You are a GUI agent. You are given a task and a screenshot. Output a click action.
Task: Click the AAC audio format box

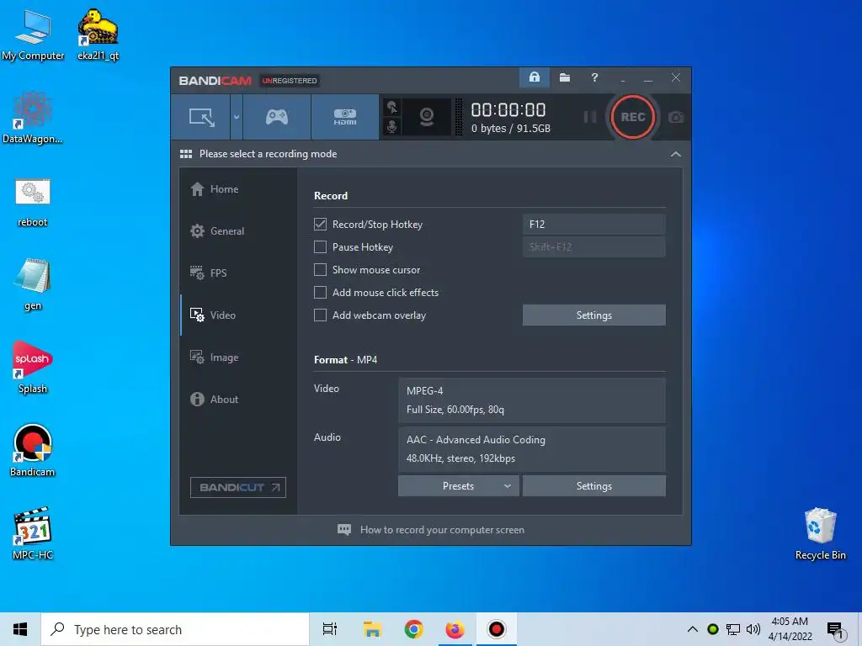[532, 449]
